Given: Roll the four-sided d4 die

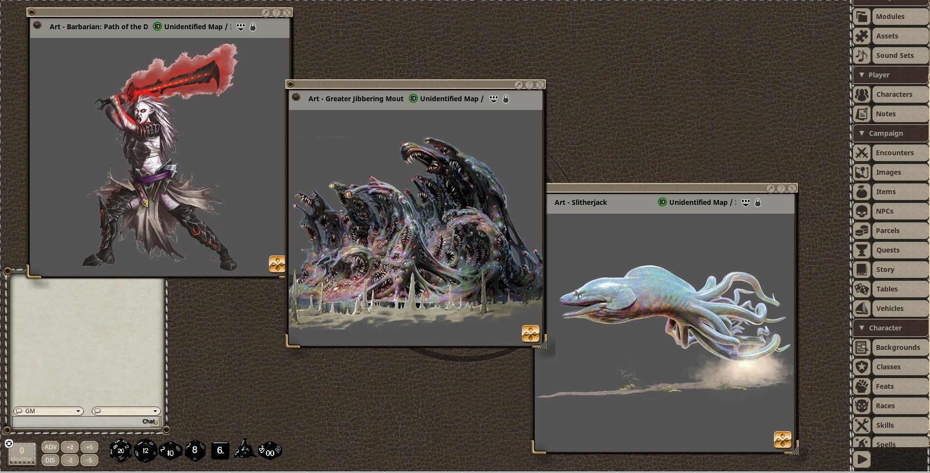Looking at the screenshot, I should point(245,450).
